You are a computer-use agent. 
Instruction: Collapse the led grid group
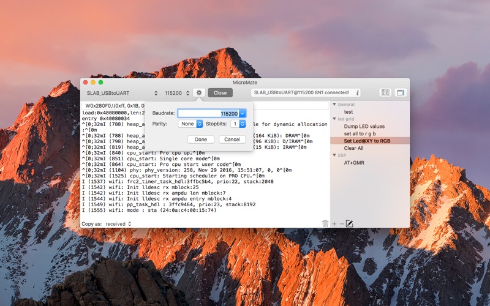[x=334, y=119]
